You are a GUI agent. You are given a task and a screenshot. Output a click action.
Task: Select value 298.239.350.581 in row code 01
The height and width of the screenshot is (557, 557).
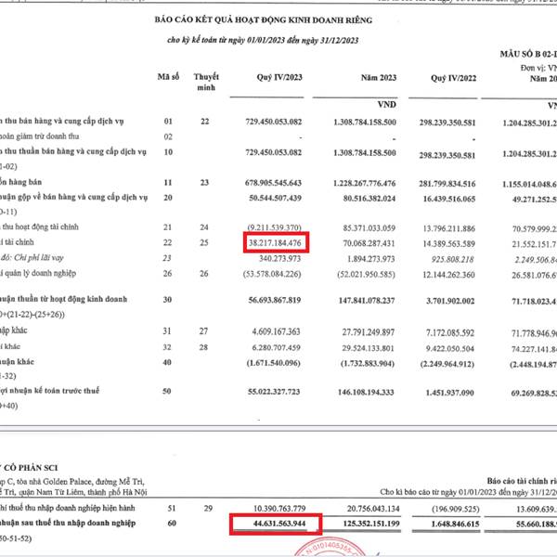(447, 123)
